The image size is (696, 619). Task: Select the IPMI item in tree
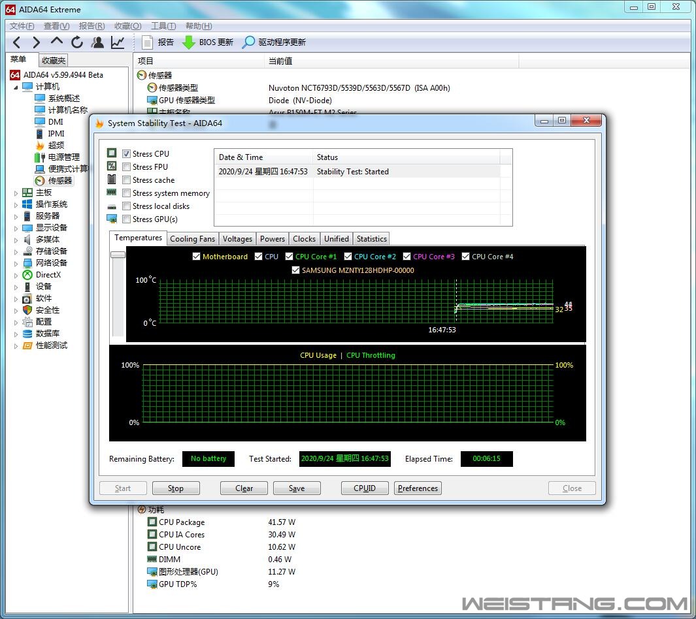[56, 133]
